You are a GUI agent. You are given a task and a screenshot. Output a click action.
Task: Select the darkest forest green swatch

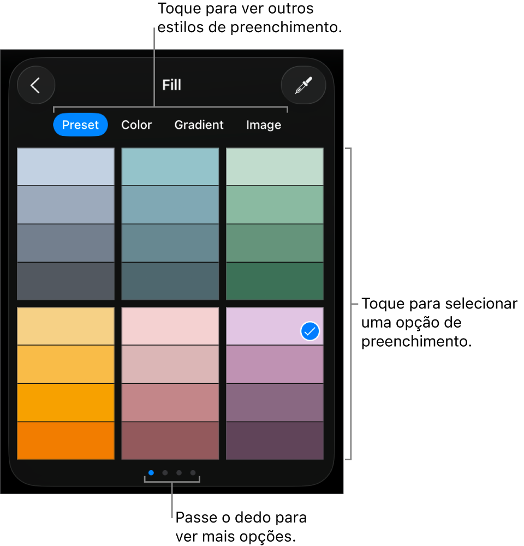pos(275,281)
